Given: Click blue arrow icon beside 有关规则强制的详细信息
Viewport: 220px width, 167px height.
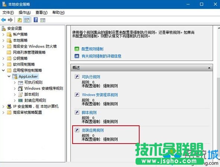Looking at the screenshot, I should pos(77,56).
